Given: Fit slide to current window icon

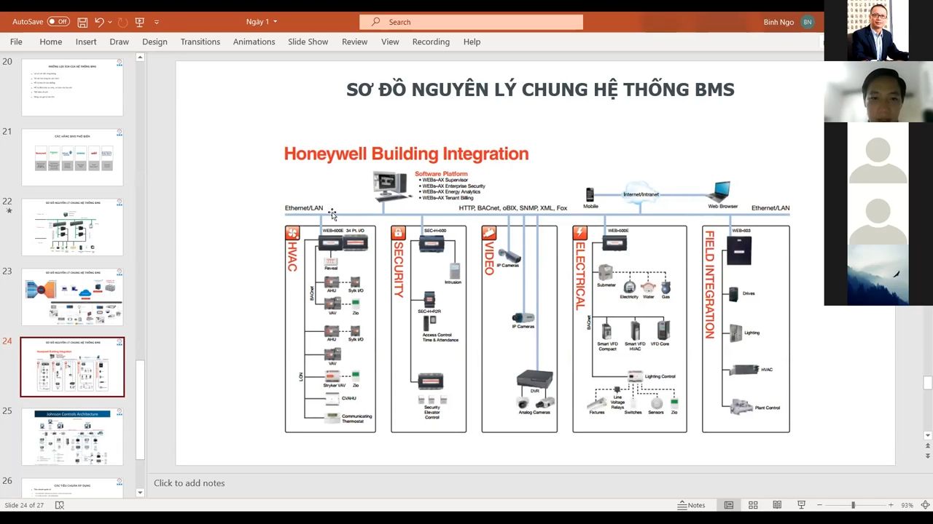Looking at the screenshot, I should (925, 505).
